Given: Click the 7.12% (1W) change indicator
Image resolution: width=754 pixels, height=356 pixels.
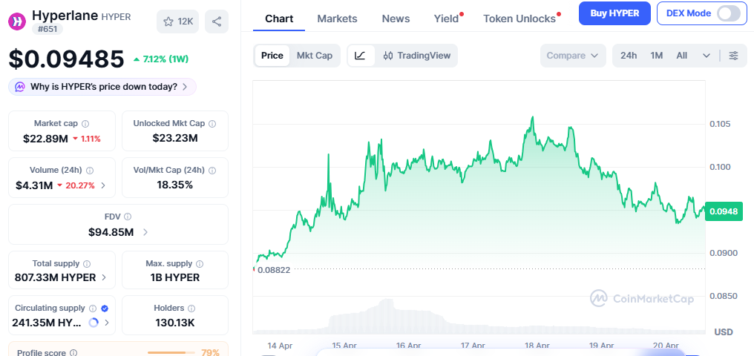Looking at the screenshot, I should (161, 59).
